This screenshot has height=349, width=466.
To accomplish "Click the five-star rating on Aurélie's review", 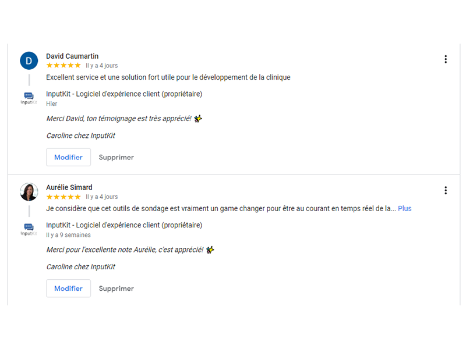I will 63,197.
